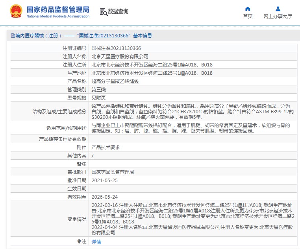The width and height of the screenshot is (300, 249).
Task: Click product name 超高分子量聚乙烯缝线
Action: tap(115, 81)
